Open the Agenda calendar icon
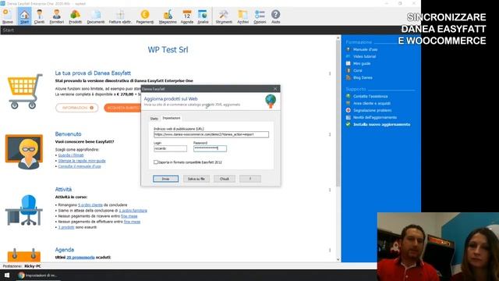The width and height of the screenshot is (499, 281). 187,16
